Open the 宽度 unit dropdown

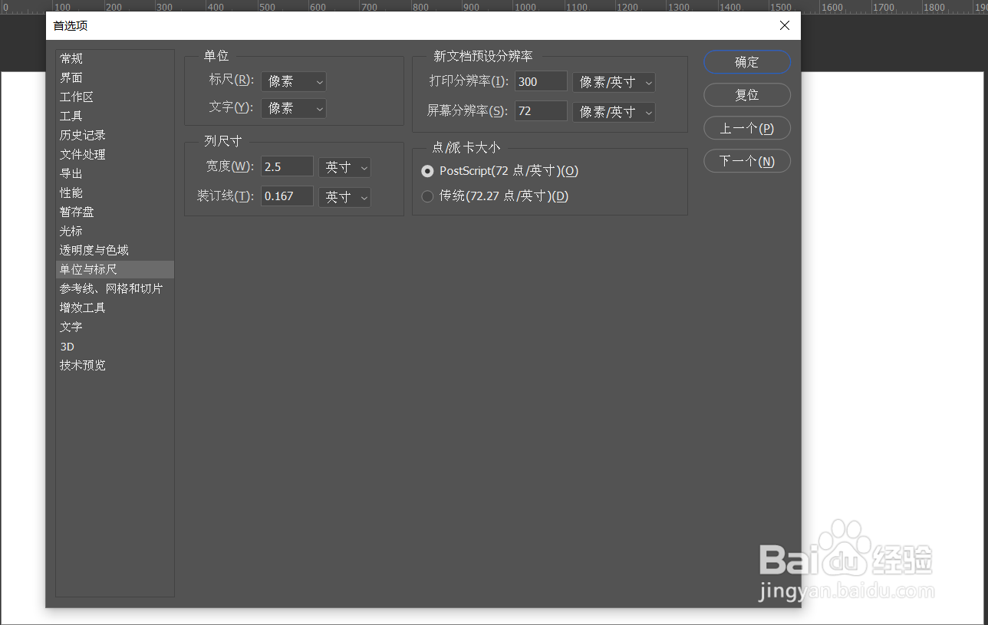point(344,166)
